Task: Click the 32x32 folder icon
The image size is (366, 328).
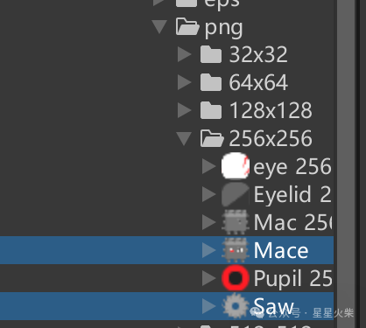Action: point(211,54)
